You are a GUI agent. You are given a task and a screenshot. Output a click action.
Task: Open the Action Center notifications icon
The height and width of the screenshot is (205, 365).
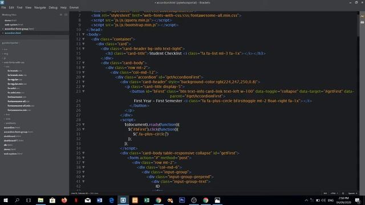point(358,200)
